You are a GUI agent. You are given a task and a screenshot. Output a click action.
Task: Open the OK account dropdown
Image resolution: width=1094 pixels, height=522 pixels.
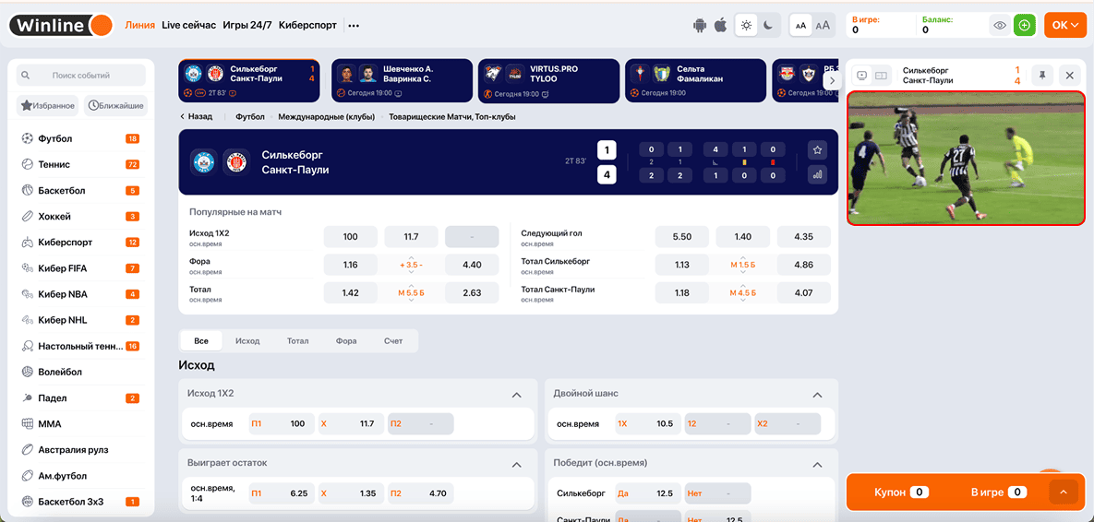point(1065,26)
